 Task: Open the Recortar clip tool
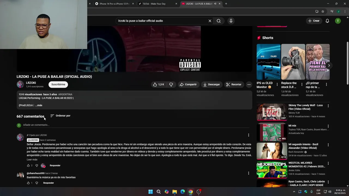point(234,85)
